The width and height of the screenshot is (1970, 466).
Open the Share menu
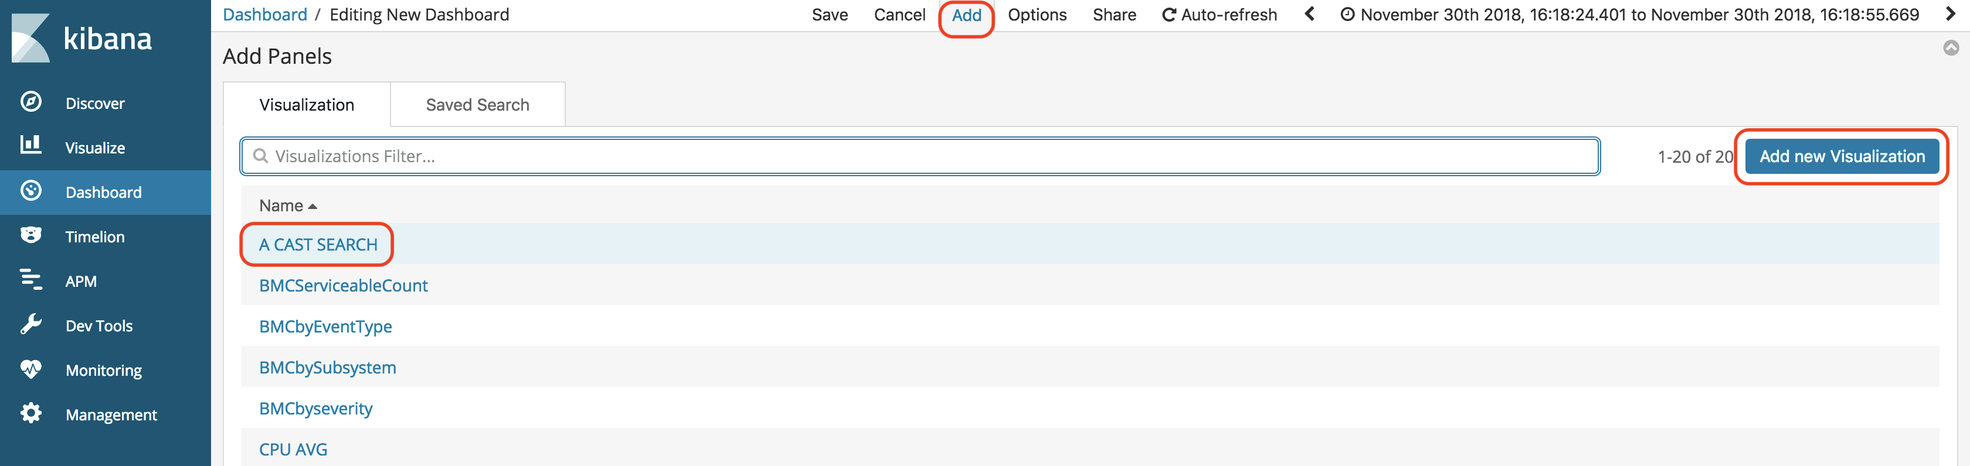pos(1114,15)
